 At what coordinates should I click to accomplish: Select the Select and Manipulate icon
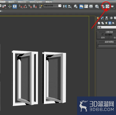tap(10, 6)
